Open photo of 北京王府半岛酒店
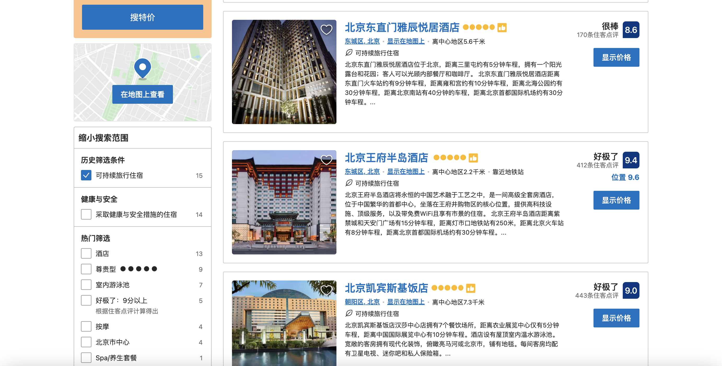Screen dimensions: 722x366 click(x=284, y=202)
